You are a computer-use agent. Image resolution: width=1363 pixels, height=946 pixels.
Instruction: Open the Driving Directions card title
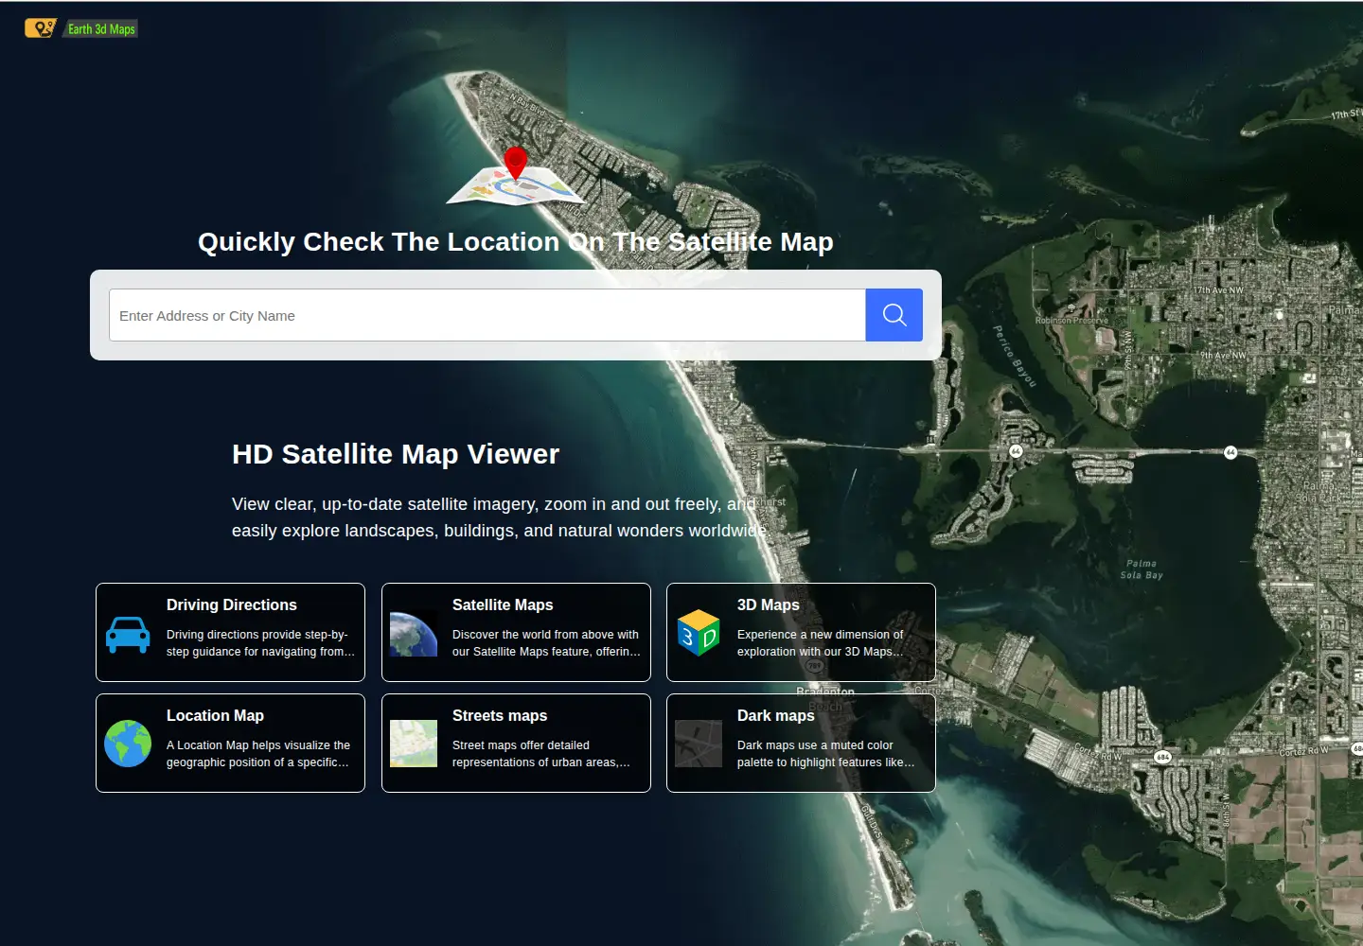(232, 604)
